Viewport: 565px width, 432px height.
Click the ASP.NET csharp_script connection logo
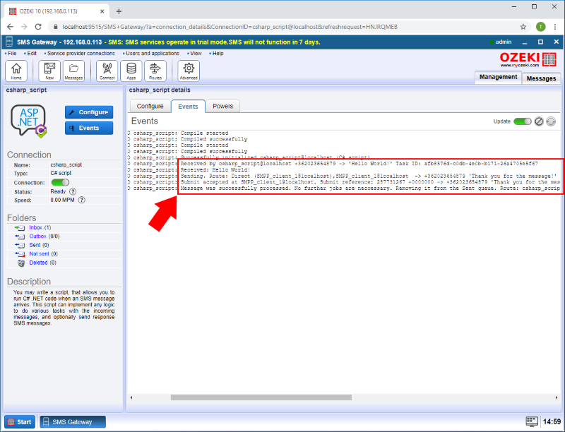pos(29,121)
